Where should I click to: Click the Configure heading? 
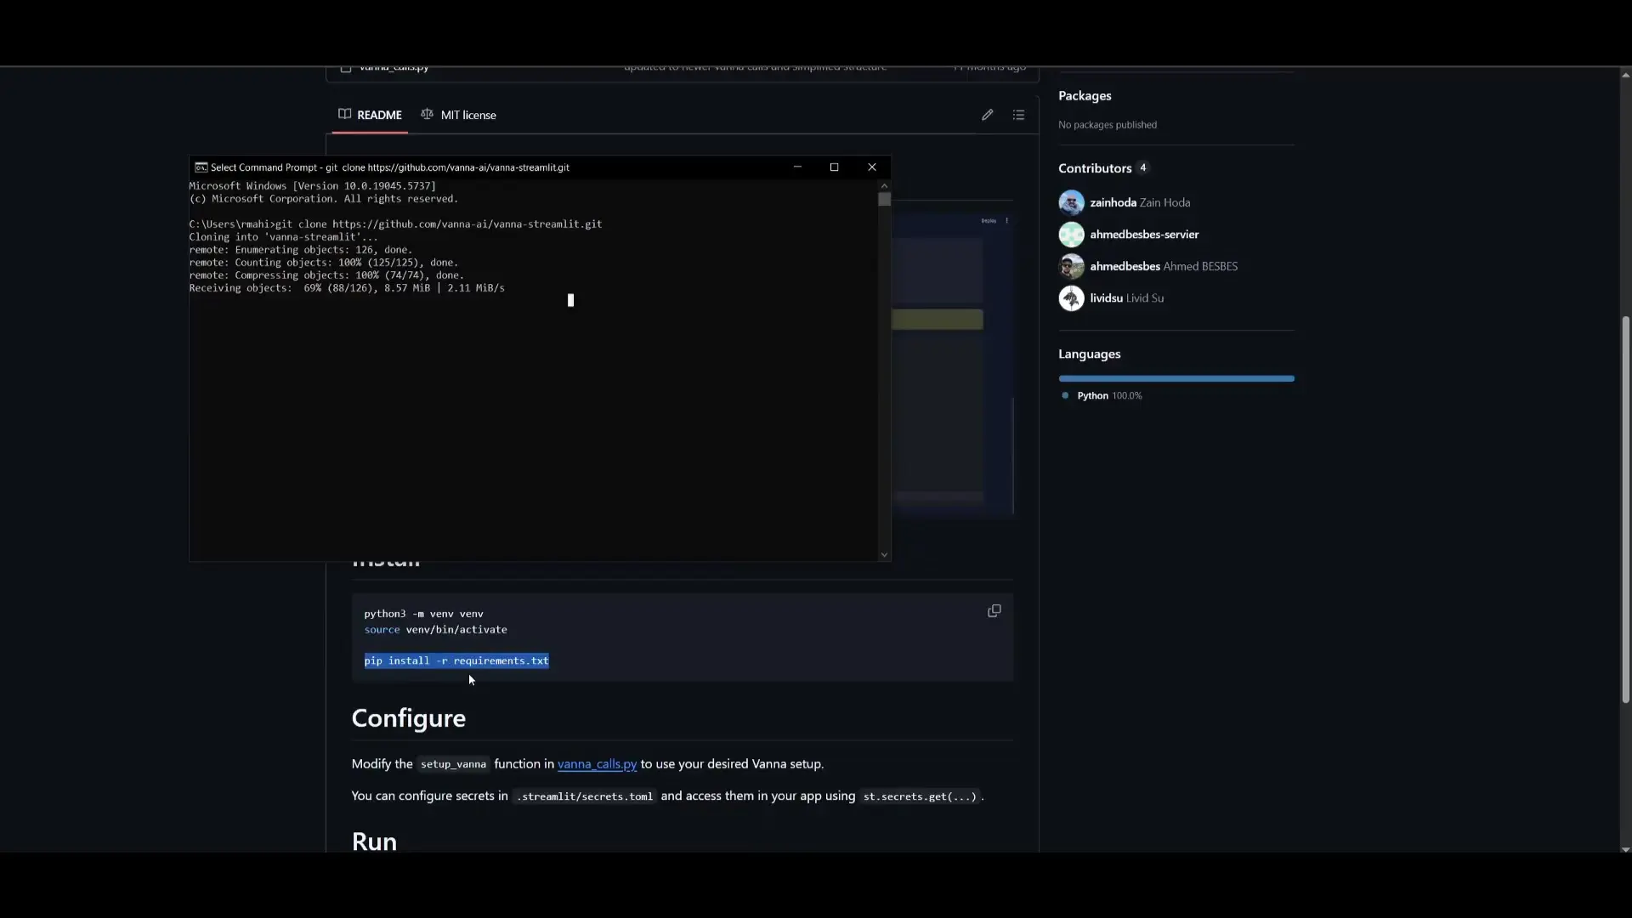[408, 718]
